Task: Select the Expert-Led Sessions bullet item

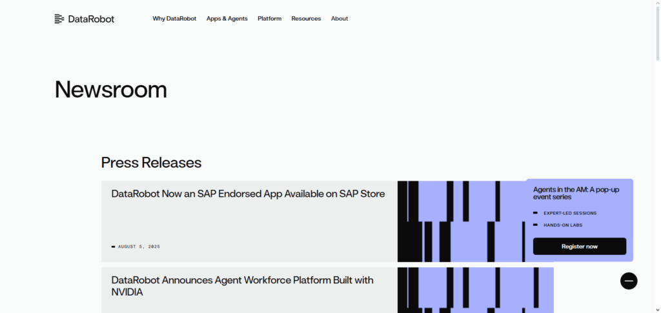Action: click(569, 213)
